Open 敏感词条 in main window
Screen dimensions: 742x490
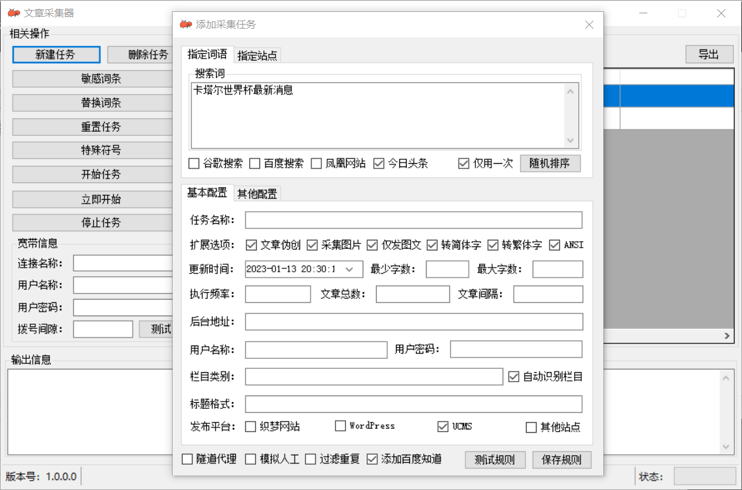pyautogui.click(x=93, y=79)
